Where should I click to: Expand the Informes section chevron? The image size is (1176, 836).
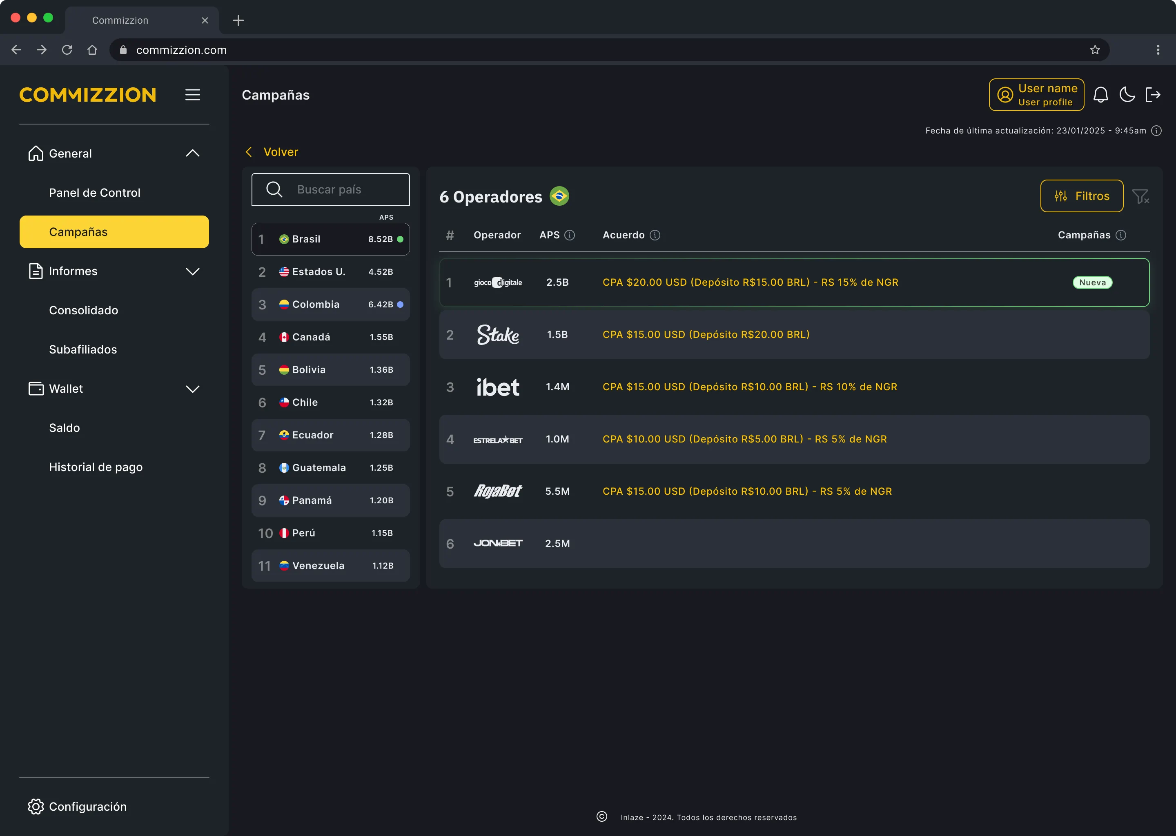click(193, 271)
